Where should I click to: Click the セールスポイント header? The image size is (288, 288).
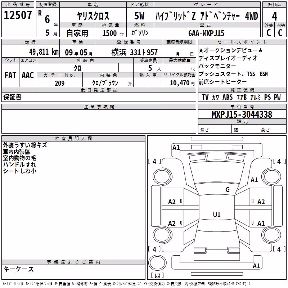[242, 42]
